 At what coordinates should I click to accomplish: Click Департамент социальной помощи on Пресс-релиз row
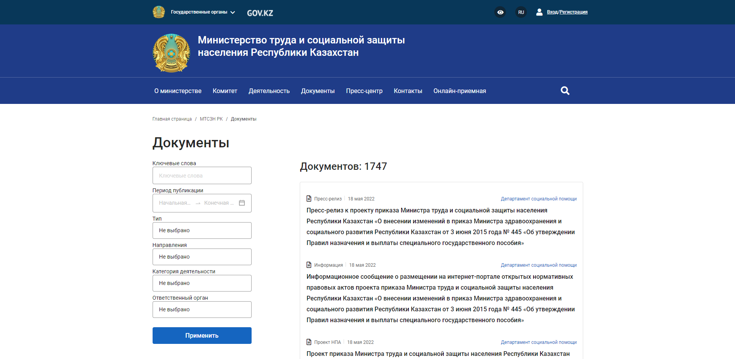pyautogui.click(x=539, y=198)
